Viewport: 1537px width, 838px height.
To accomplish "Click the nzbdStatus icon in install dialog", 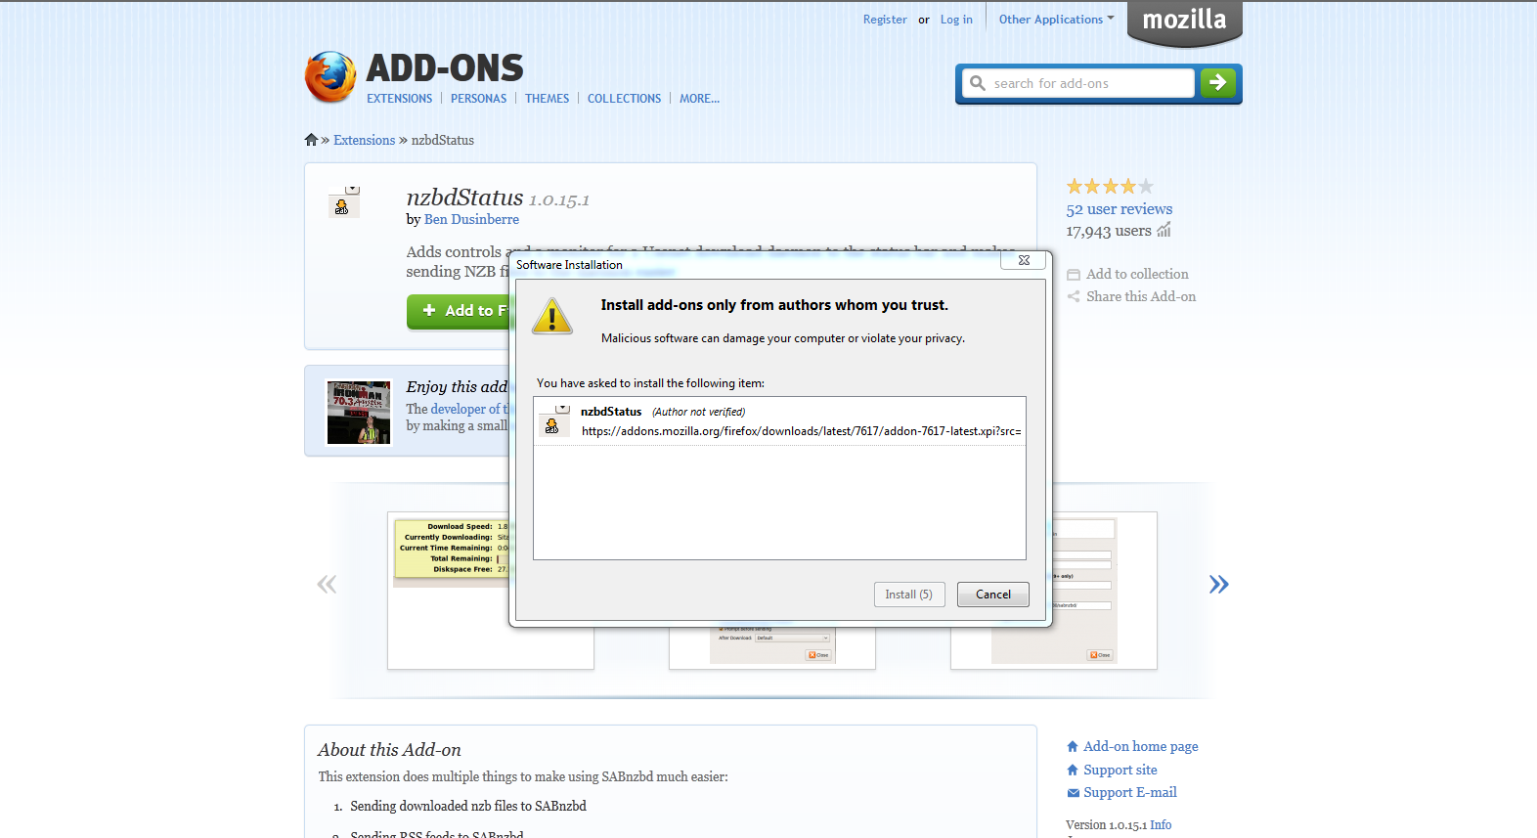I will 554,420.
